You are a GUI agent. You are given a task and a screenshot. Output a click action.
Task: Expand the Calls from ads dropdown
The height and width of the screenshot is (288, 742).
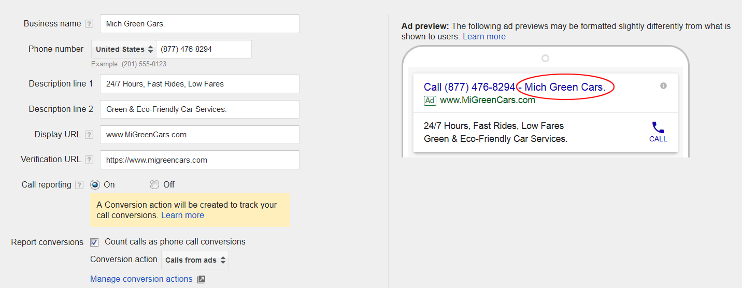point(195,260)
